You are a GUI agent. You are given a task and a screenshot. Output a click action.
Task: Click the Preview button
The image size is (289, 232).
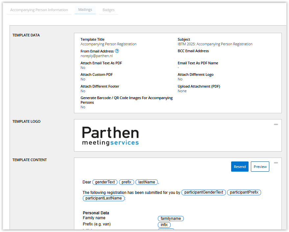(x=260, y=167)
